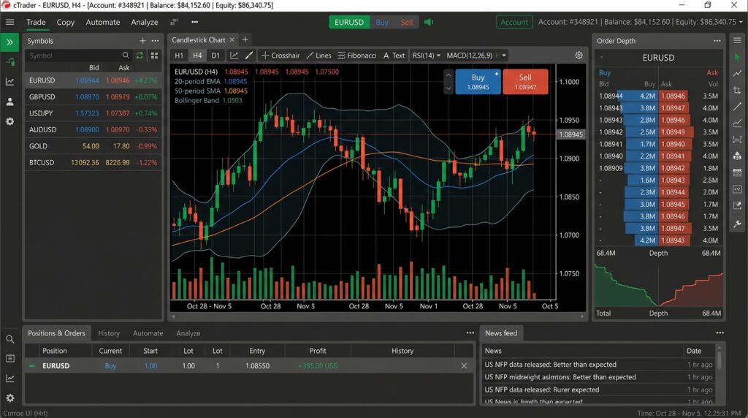The image size is (748, 418).
Task: Click the green cursor icon in right toolbar
Action: click(737, 57)
